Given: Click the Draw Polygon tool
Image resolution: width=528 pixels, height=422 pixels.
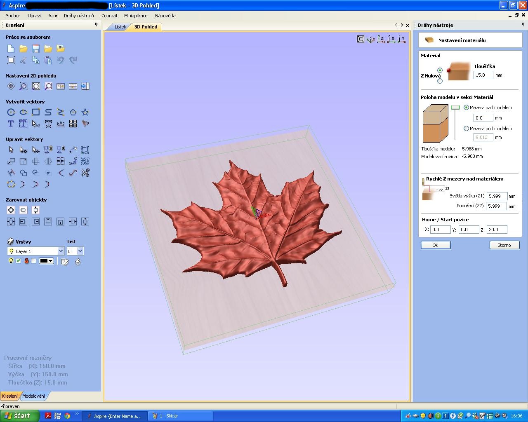Looking at the screenshot, I should [73, 112].
